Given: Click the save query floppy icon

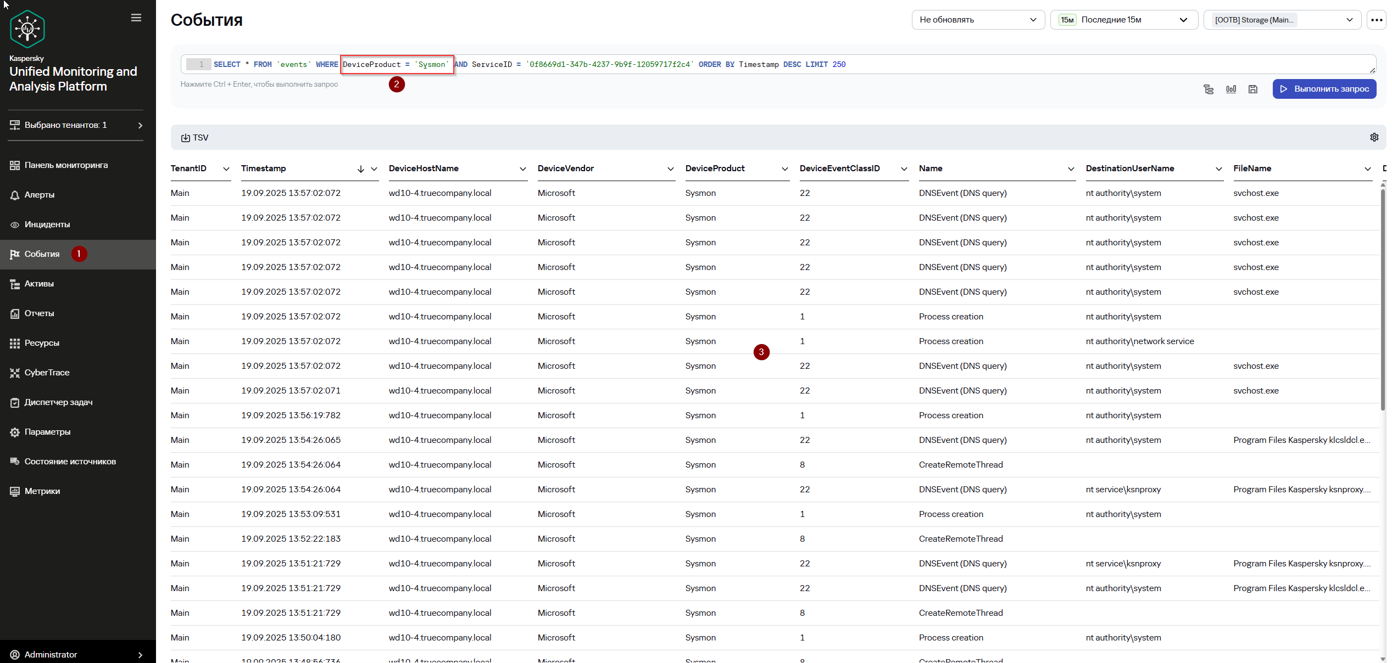Looking at the screenshot, I should click(1253, 89).
